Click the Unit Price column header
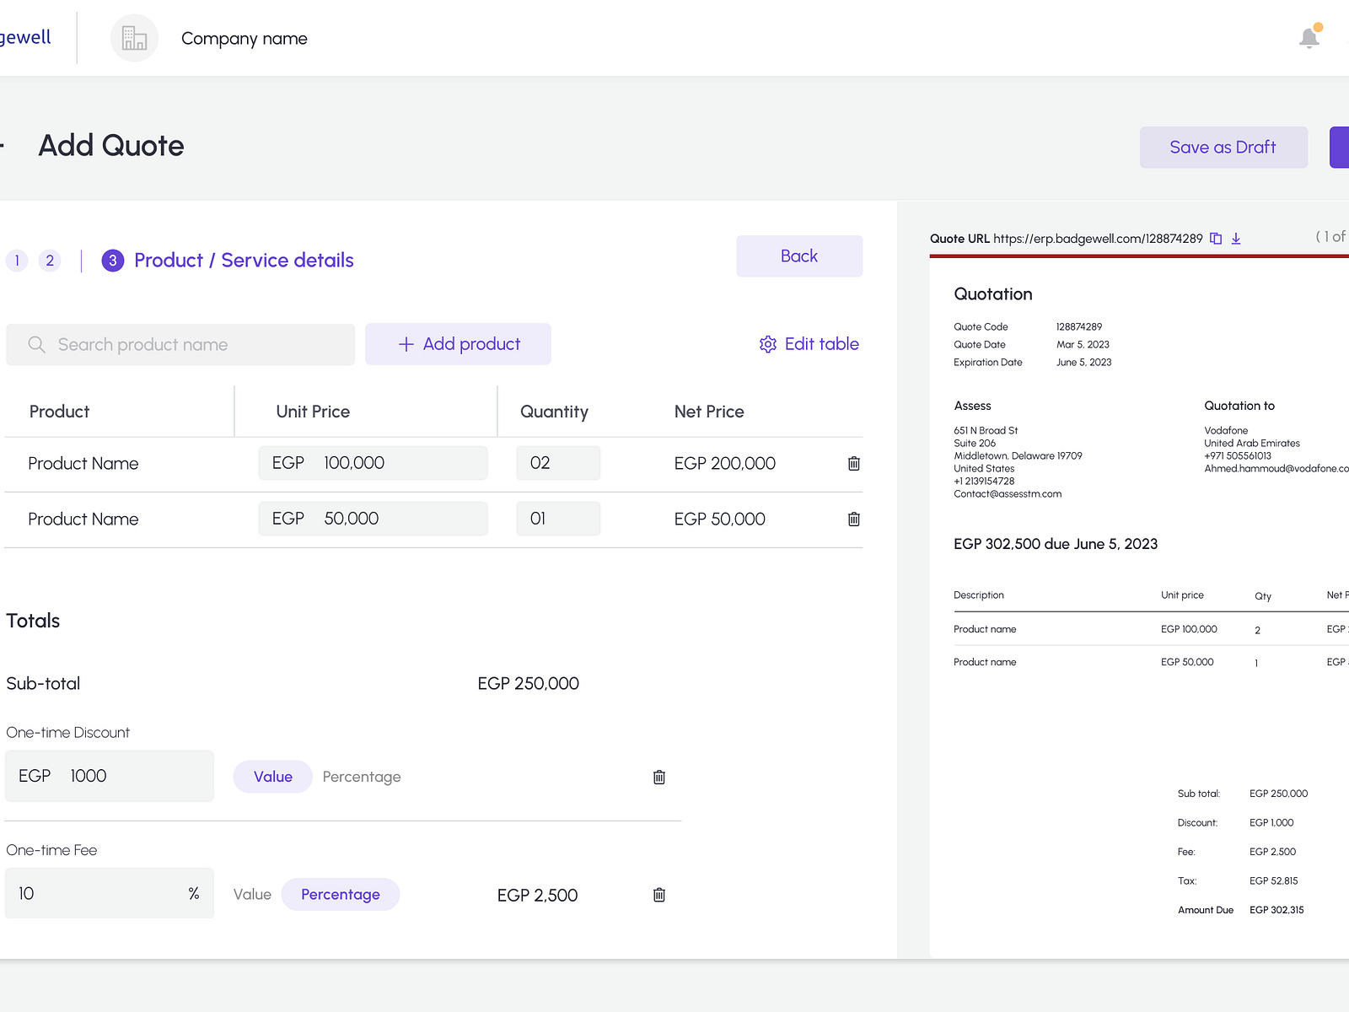Viewport: 1349px width, 1012px height. (x=313, y=412)
